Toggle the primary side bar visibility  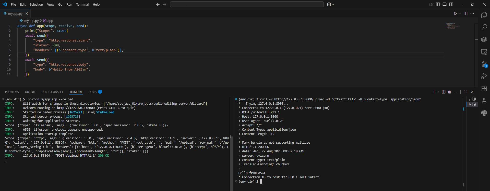[x=438, y=4]
